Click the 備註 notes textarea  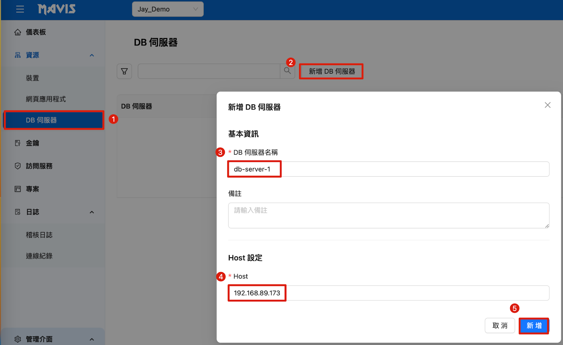pos(388,215)
